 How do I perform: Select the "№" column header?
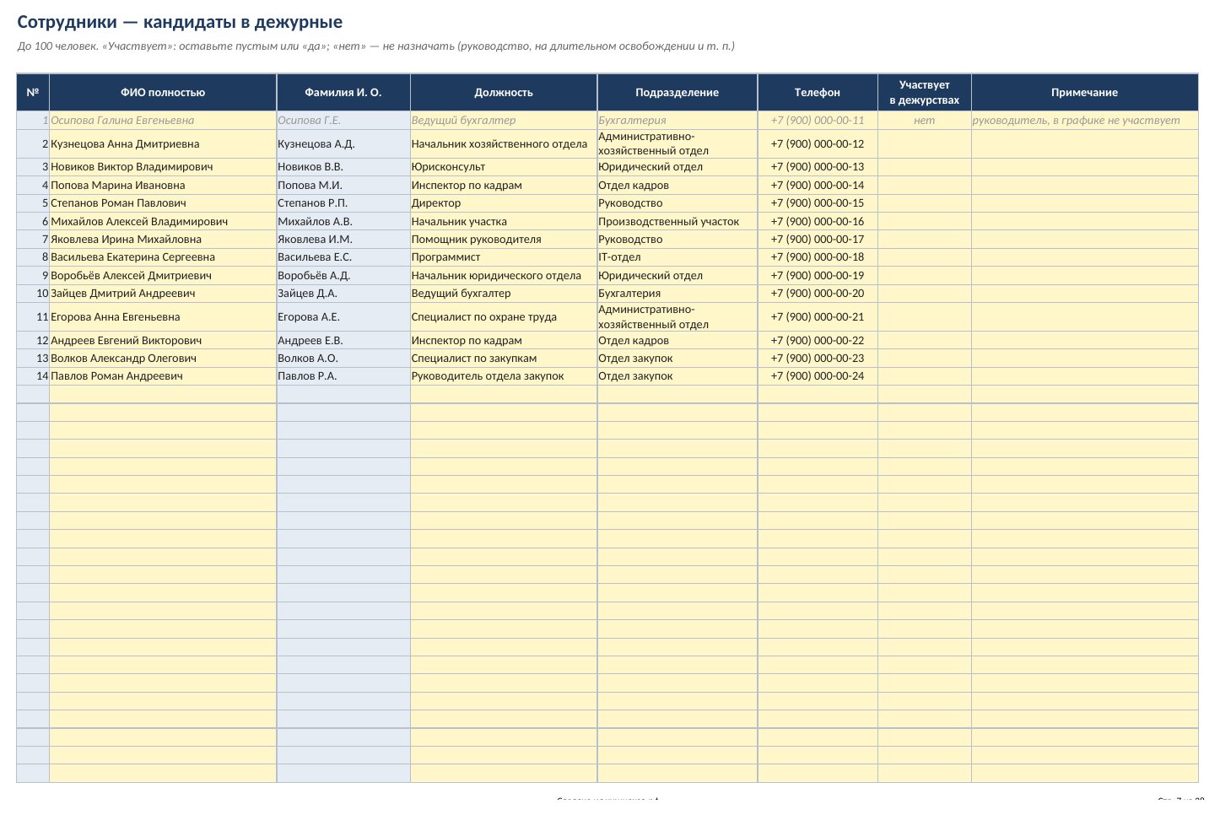click(x=33, y=93)
